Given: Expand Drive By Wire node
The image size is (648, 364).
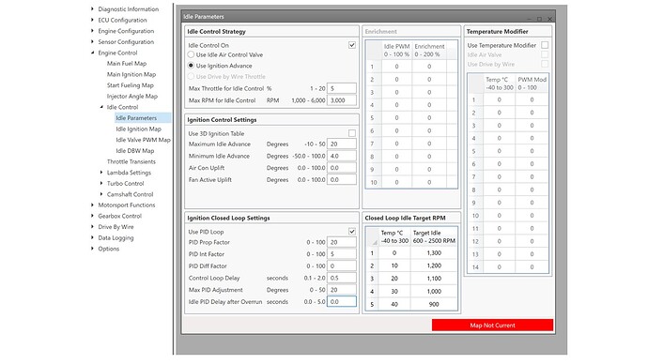Looking at the screenshot, I should (92, 227).
